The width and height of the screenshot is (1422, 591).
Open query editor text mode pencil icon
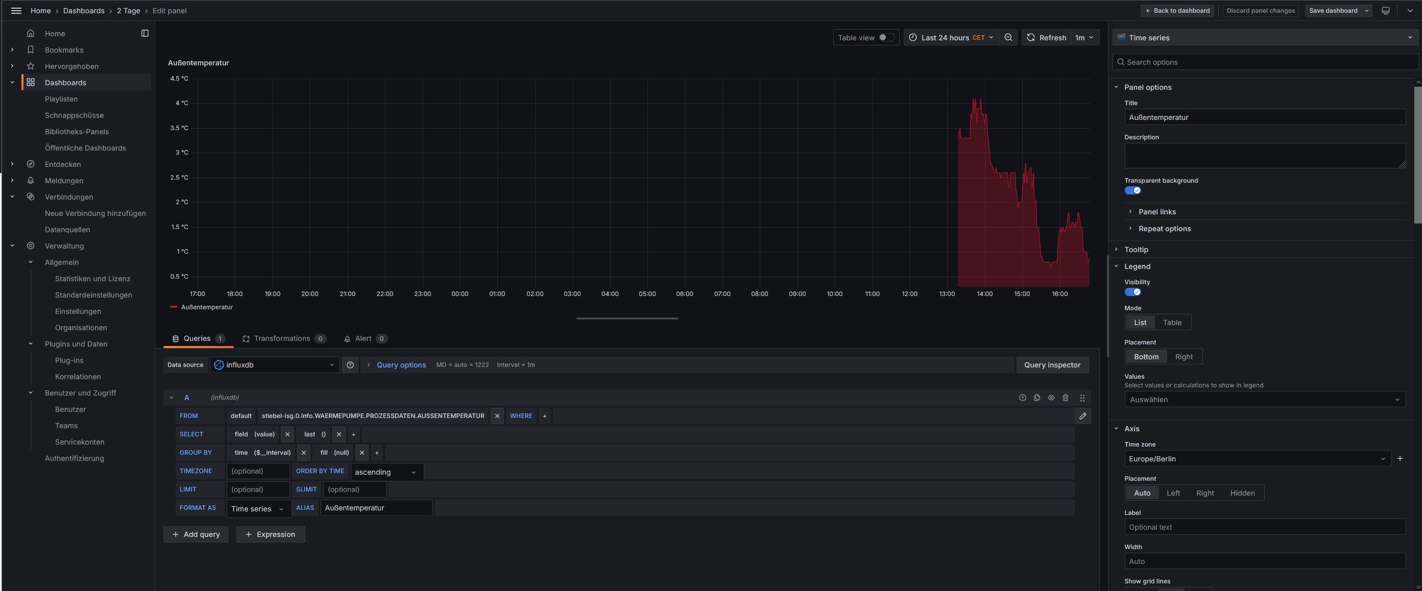(1082, 416)
